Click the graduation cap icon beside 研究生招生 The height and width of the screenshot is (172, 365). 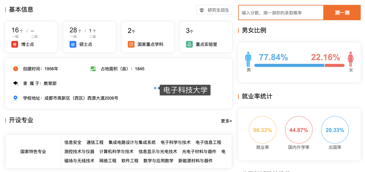[x=201, y=10]
